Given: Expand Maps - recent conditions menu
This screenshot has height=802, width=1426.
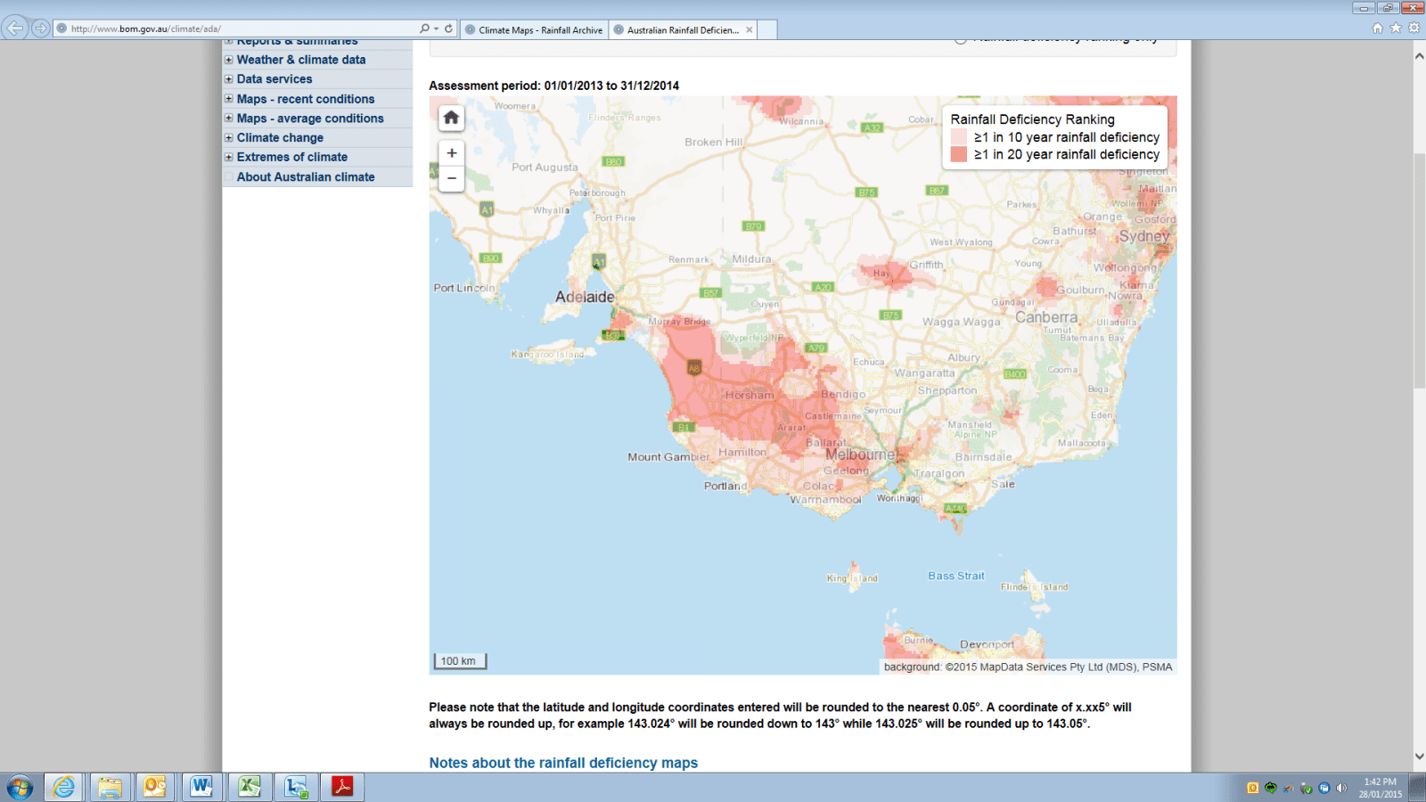Looking at the screenshot, I should tap(228, 99).
